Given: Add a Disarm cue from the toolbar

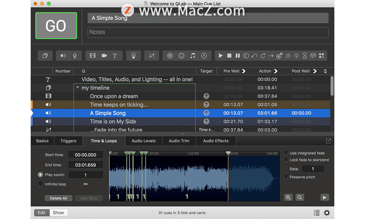Looking at the screenshot, I should coord(296,55).
